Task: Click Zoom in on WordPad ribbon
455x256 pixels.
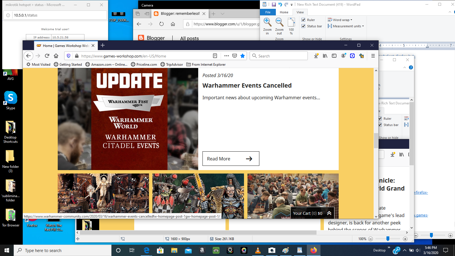Action: coord(267,26)
